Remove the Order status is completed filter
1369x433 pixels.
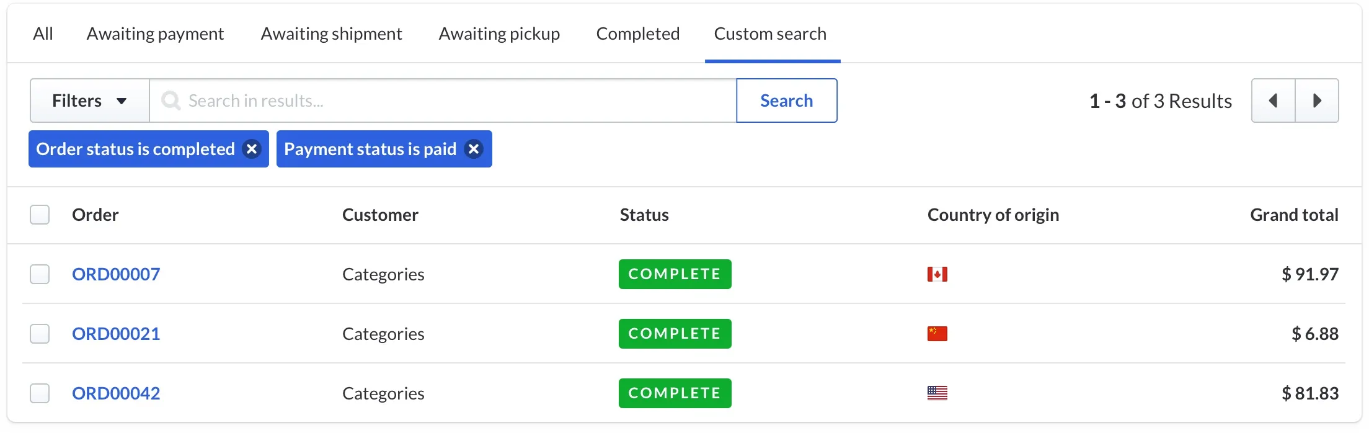click(252, 149)
